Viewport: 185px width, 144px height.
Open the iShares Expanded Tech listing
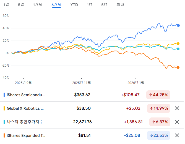coord(26,135)
